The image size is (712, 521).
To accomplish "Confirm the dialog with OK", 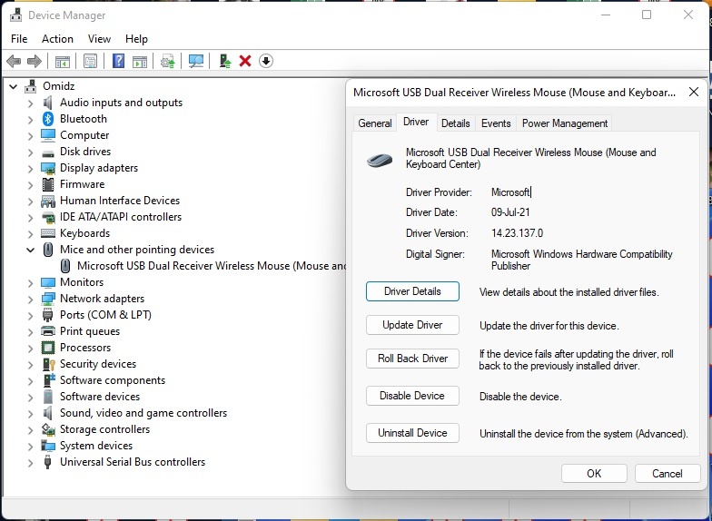I will 594,474.
